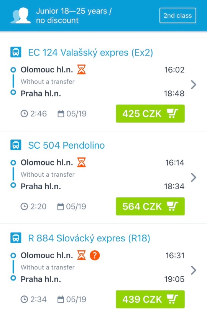Click the clock icon next to 2:46 duration
This screenshot has height=315, width=207.
coord(24,114)
